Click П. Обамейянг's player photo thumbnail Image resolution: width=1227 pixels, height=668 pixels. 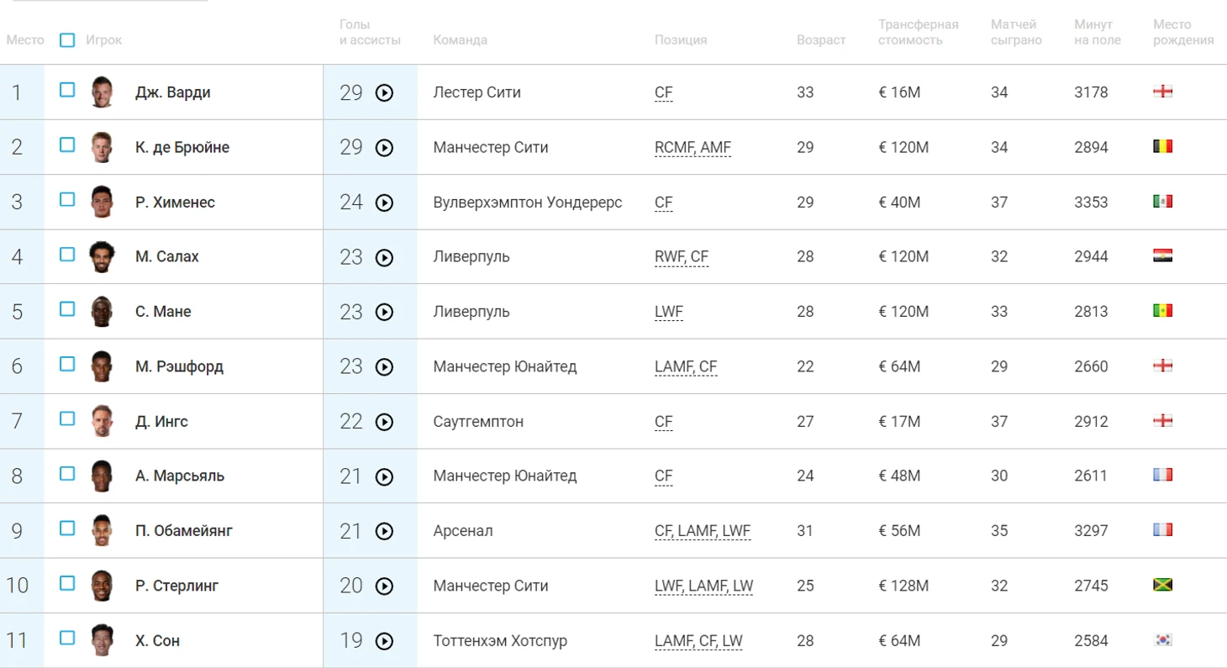point(102,530)
